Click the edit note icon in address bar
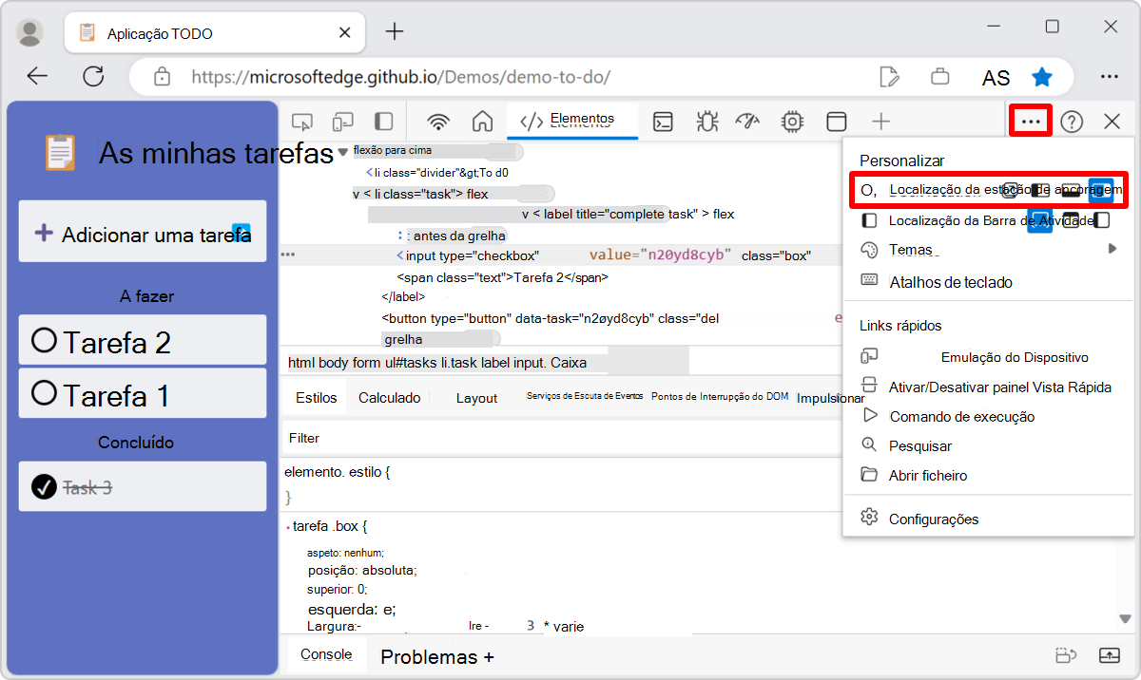The height and width of the screenshot is (680, 1141). (889, 77)
